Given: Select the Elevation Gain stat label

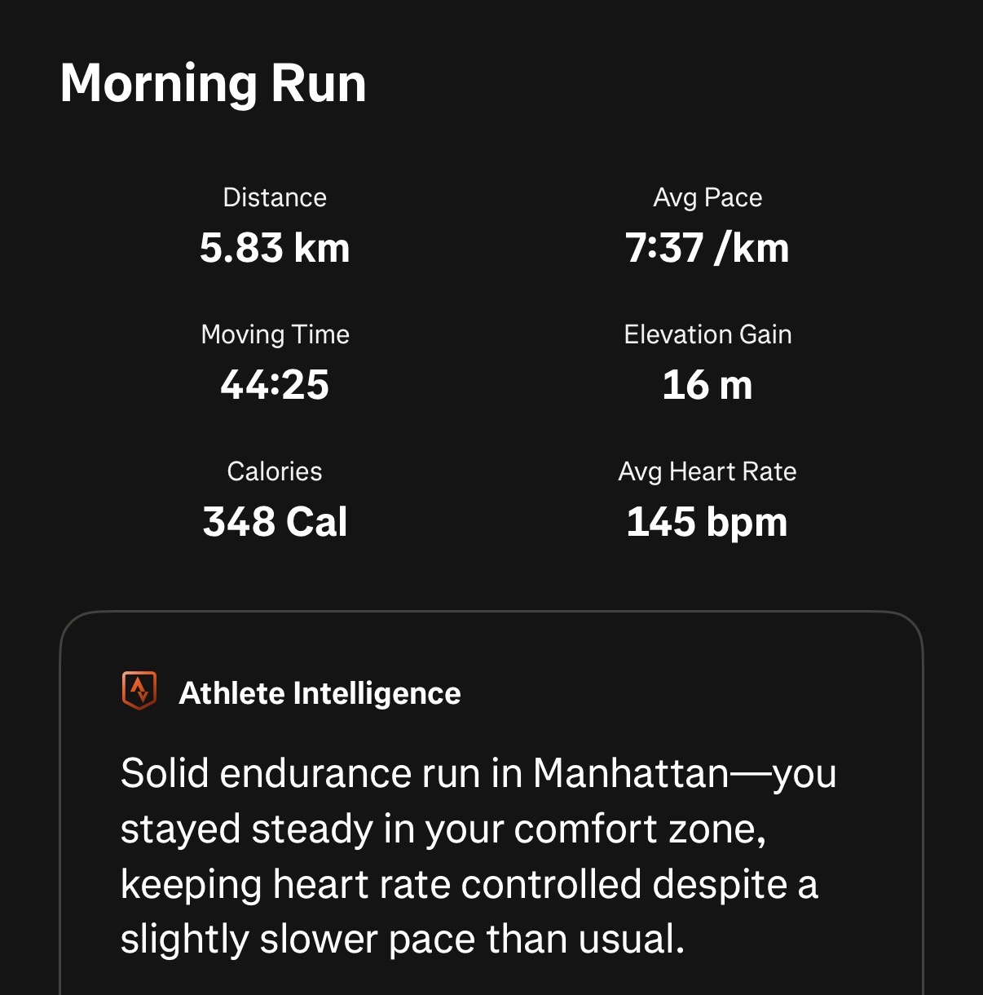Looking at the screenshot, I should point(707,334).
